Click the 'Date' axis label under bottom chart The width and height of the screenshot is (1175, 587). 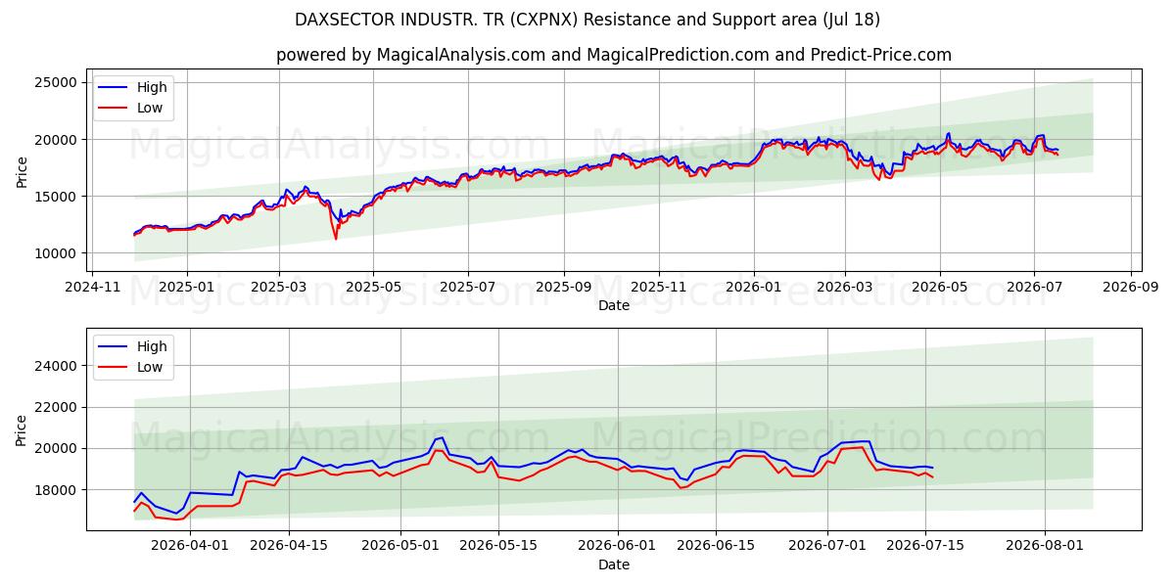click(x=614, y=565)
